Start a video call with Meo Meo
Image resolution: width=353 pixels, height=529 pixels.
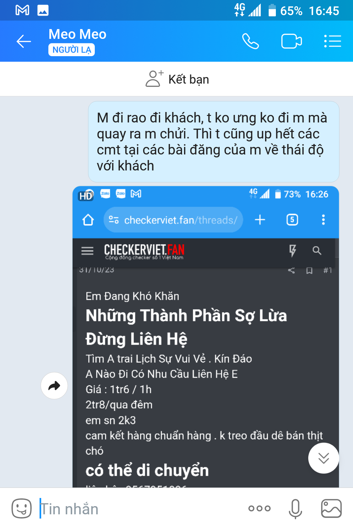pos(292,41)
